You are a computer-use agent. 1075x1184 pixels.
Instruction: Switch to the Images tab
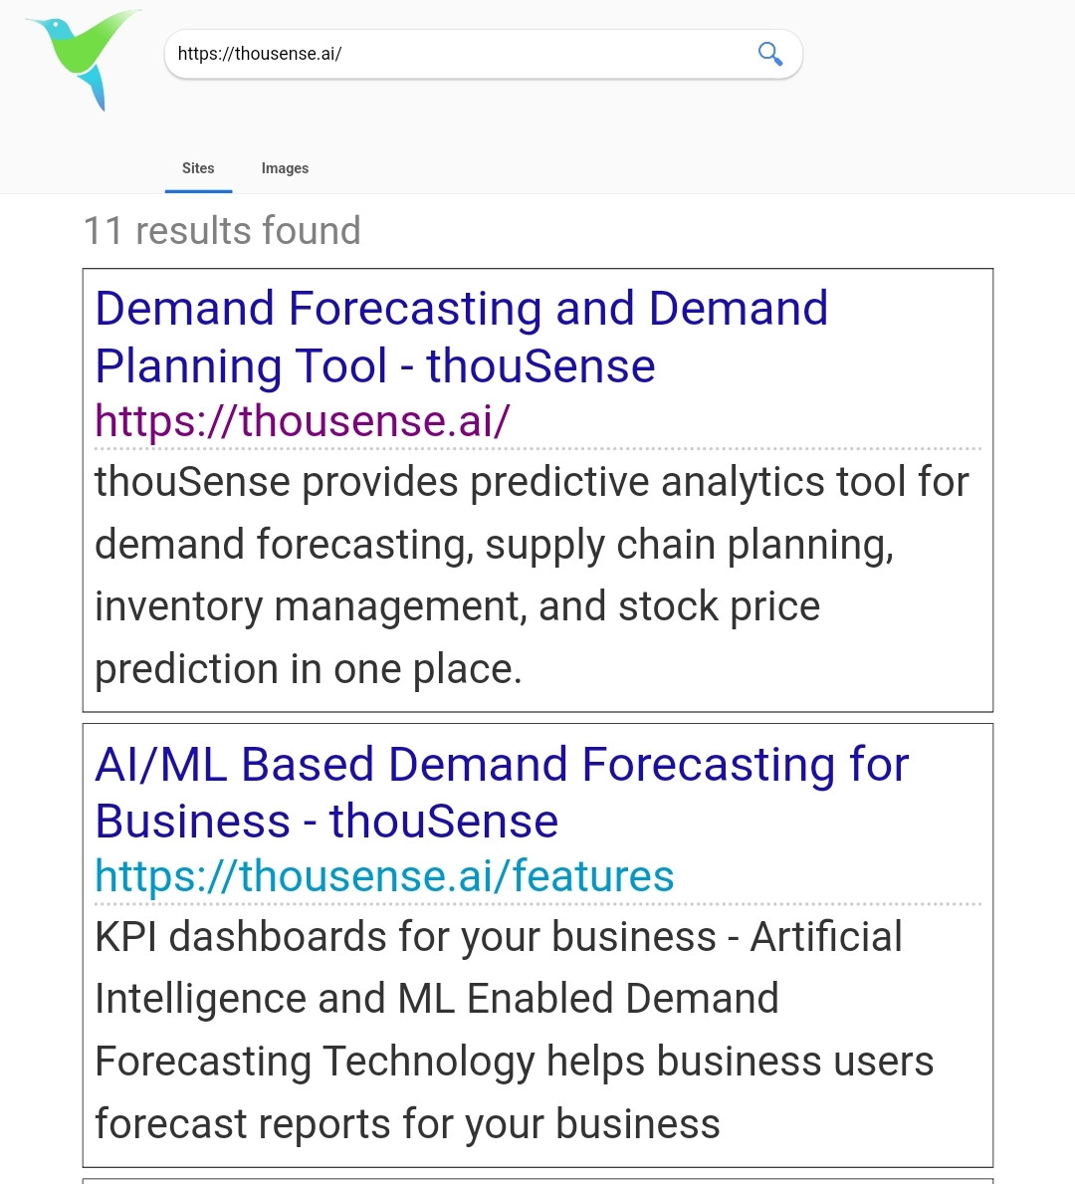[x=285, y=168]
